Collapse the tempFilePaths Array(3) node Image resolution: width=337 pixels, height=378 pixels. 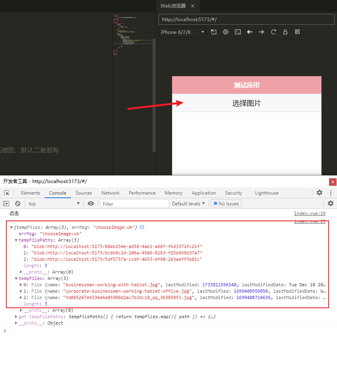16,240
